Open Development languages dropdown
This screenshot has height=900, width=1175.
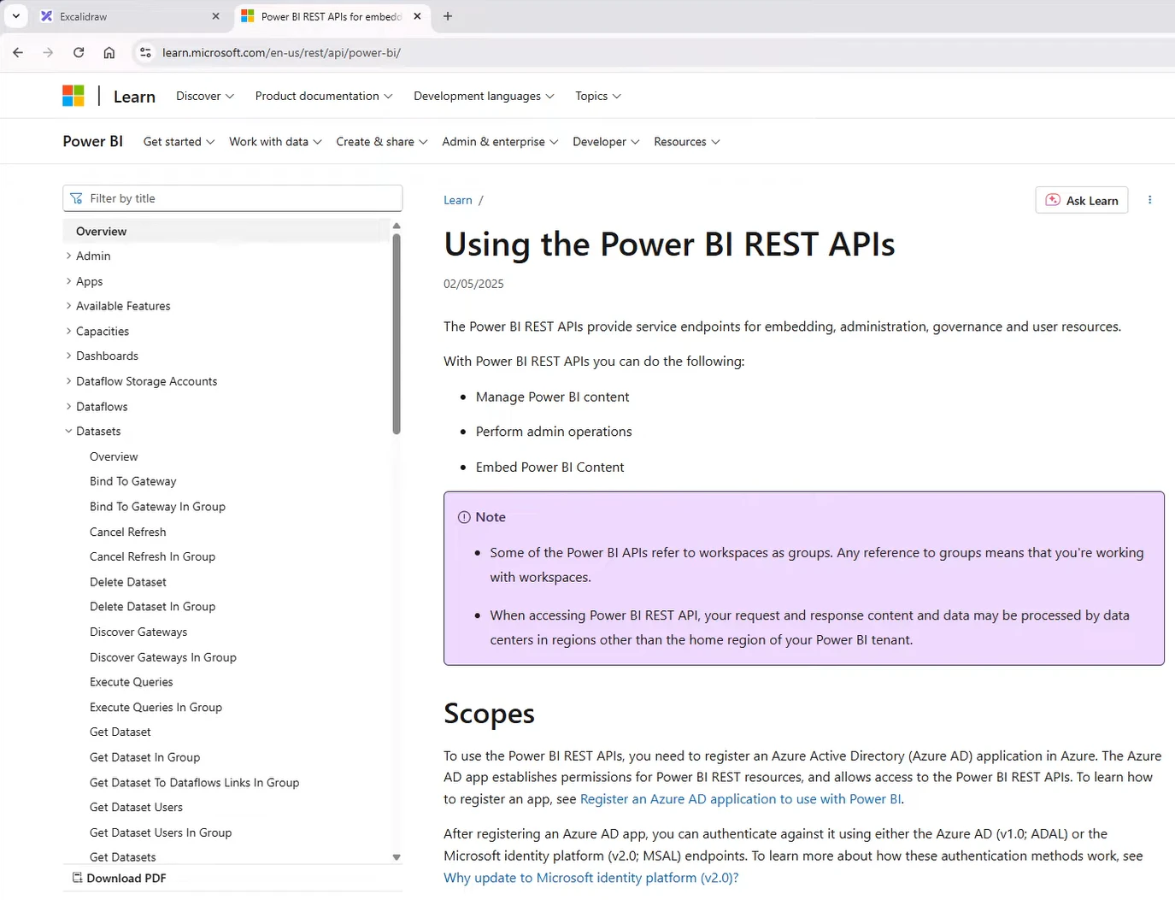484,96
